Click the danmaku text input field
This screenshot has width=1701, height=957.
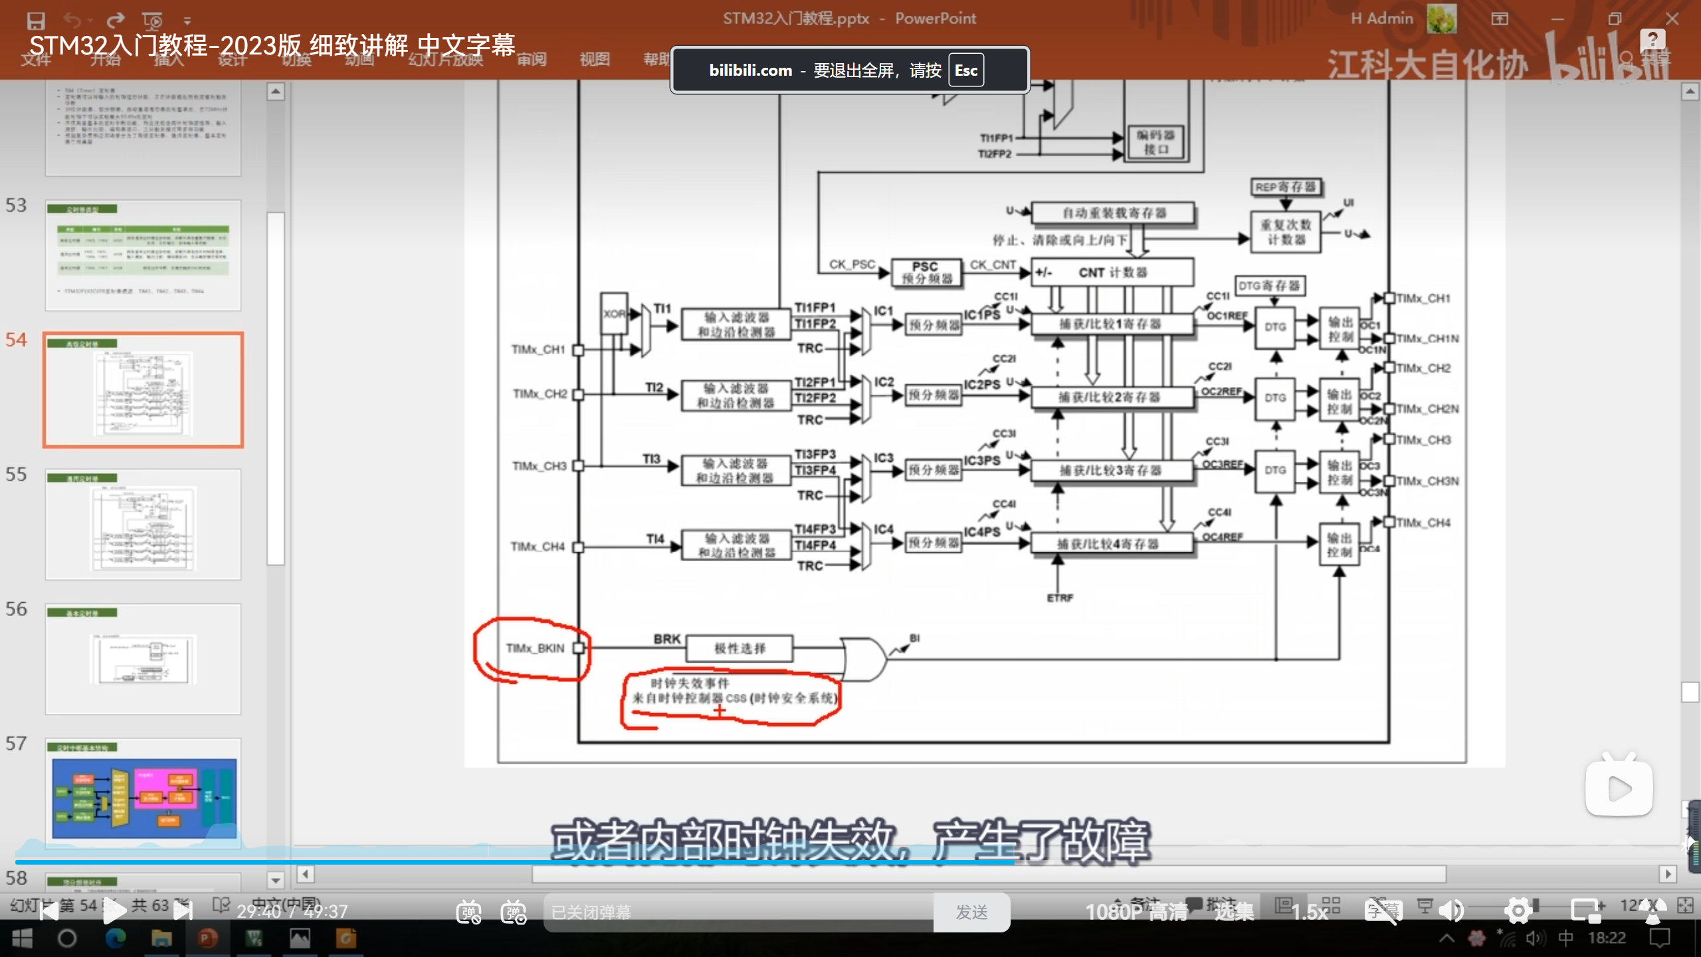pyautogui.click(x=738, y=912)
